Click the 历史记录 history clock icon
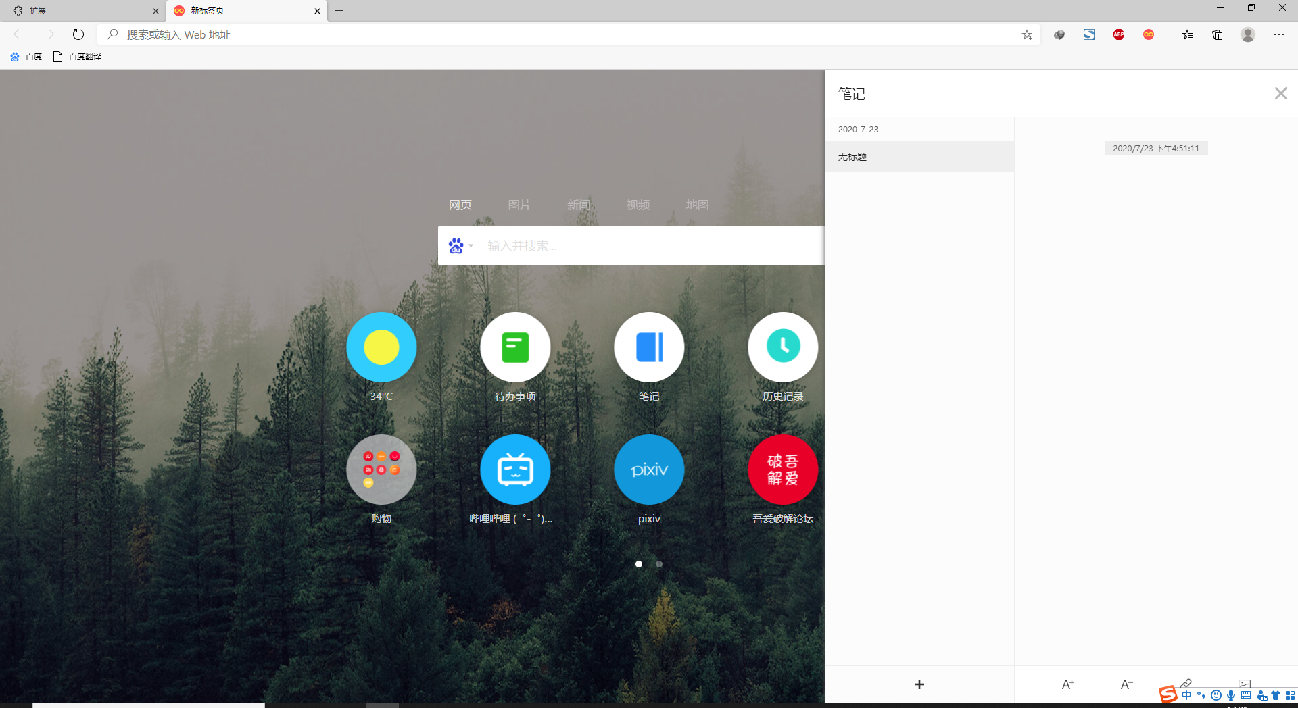This screenshot has height=708, width=1298. 783,347
